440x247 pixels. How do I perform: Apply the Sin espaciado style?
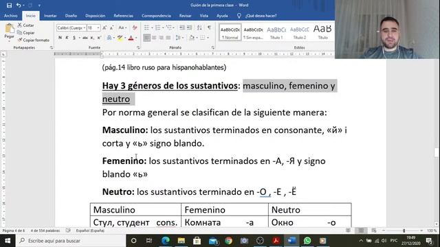pos(253,32)
